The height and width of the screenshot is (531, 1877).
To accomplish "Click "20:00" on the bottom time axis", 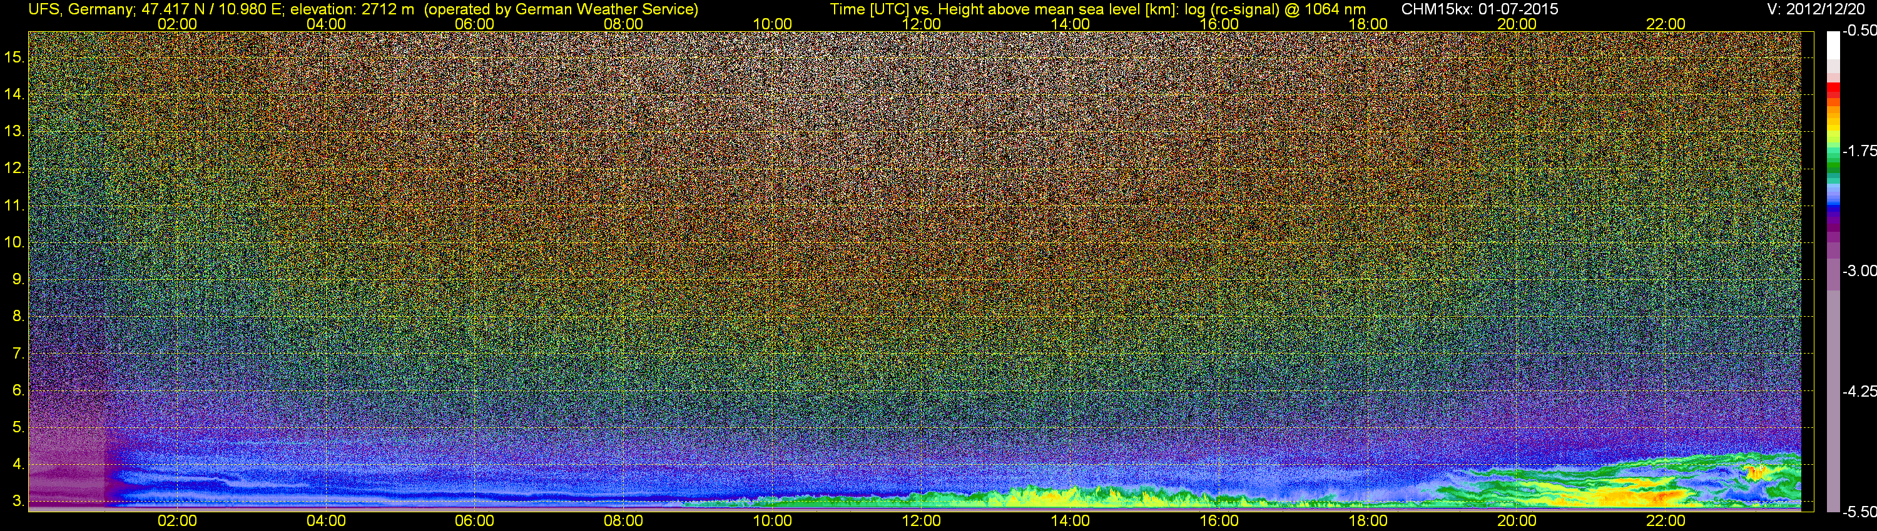I will pos(1517,521).
